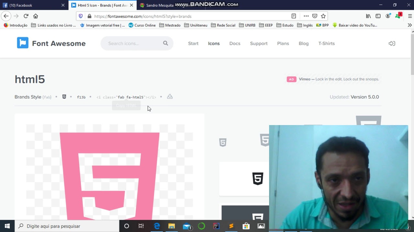Open the Docs nav item

tap(235, 43)
